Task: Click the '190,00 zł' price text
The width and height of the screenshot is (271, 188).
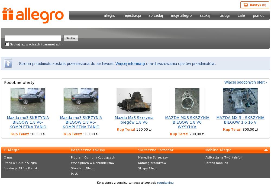Action: [x=144, y=130]
